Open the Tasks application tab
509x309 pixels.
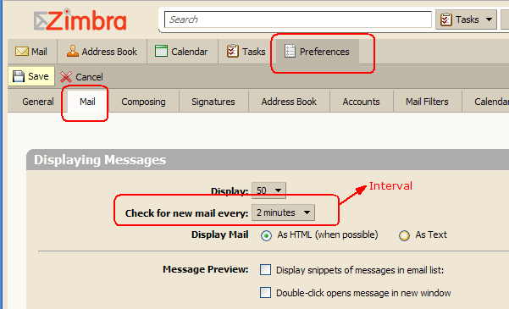(x=246, y=52)
